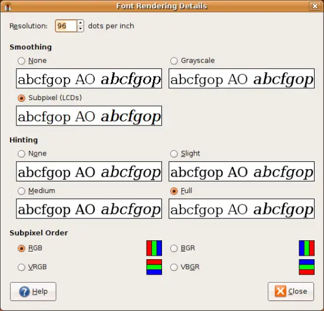Click the window icon in title bar
Screen dimensions: 324x311
point(8,6)
